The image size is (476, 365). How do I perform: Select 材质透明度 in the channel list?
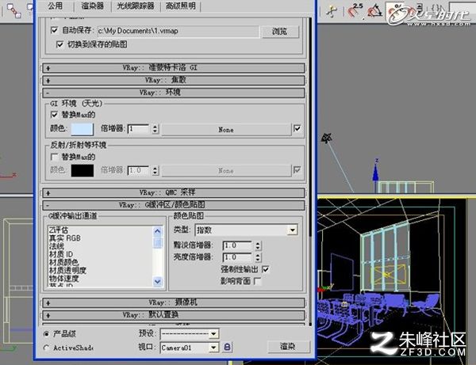point(67,270)
